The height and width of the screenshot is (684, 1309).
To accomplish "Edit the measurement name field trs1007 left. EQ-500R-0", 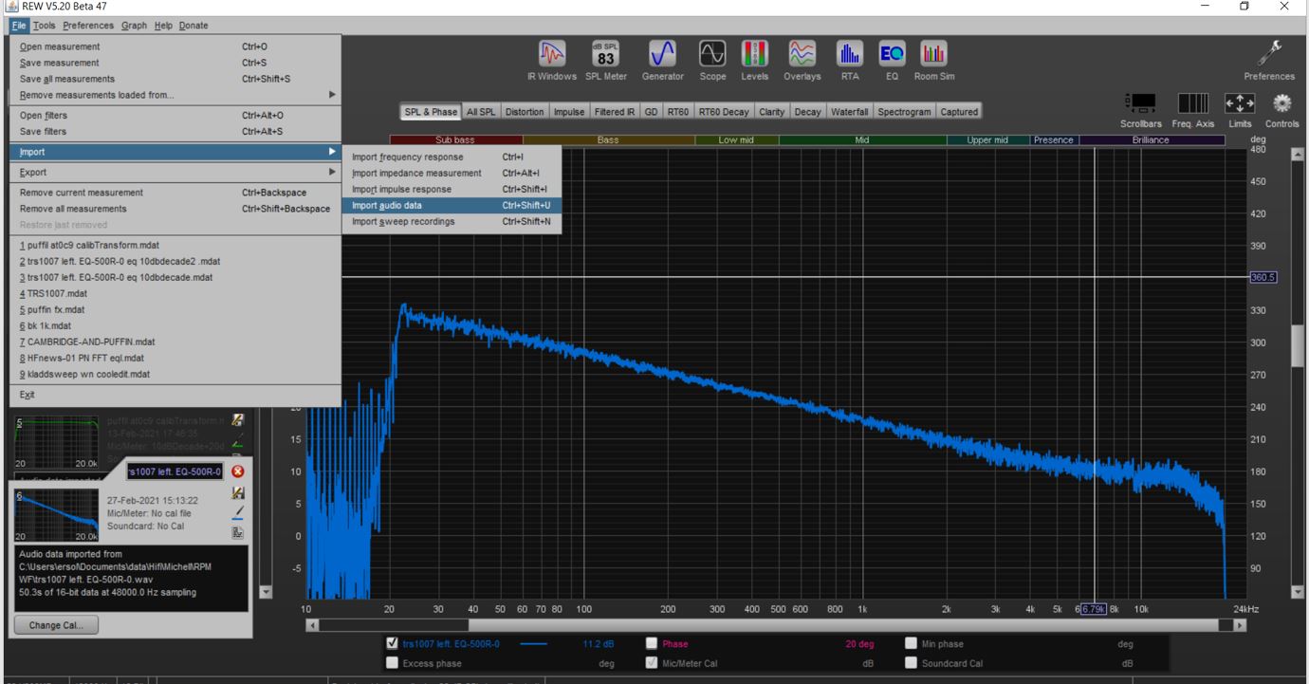I will (x=175, y=471).
